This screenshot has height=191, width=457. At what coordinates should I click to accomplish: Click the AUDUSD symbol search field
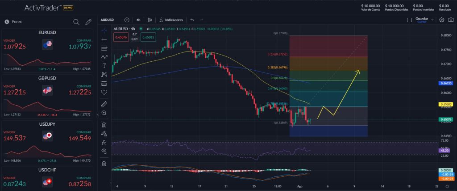coord(108,20)
